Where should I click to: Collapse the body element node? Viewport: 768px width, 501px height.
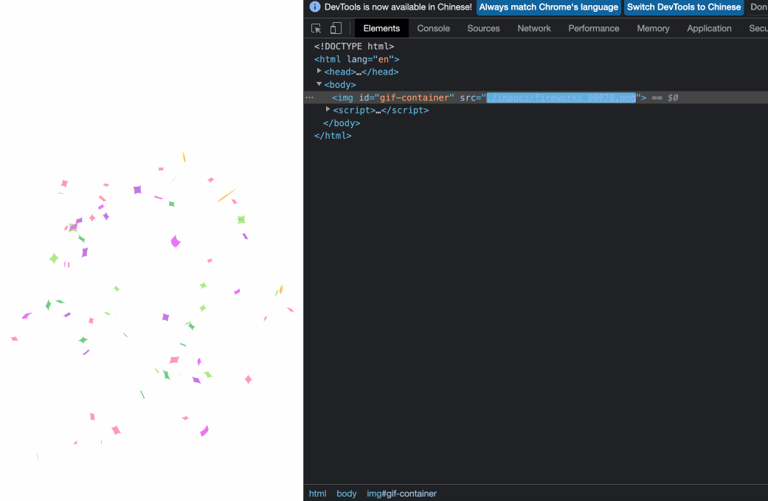click(x=319, y=84)
